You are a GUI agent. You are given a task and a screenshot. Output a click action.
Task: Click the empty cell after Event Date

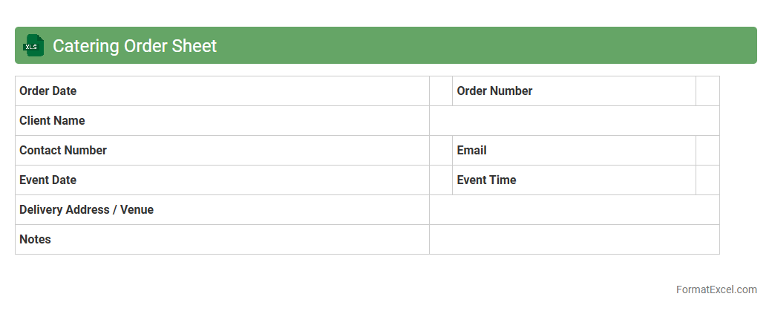pyautogui.click(x=441, y=180)
